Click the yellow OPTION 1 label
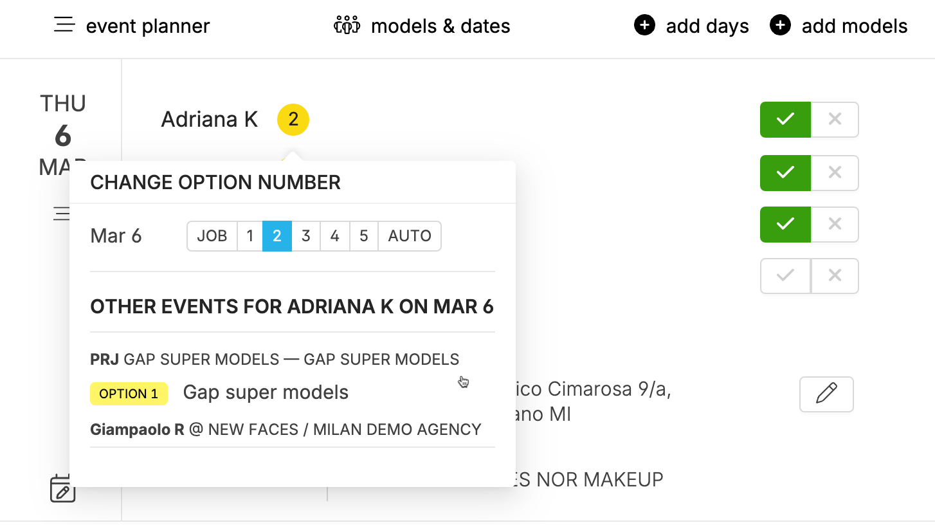The image size is (935, 525). [x=129, y=394]
